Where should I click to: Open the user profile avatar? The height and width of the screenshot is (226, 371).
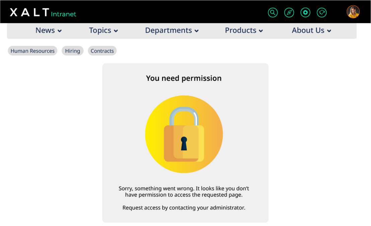coord(353,12)
